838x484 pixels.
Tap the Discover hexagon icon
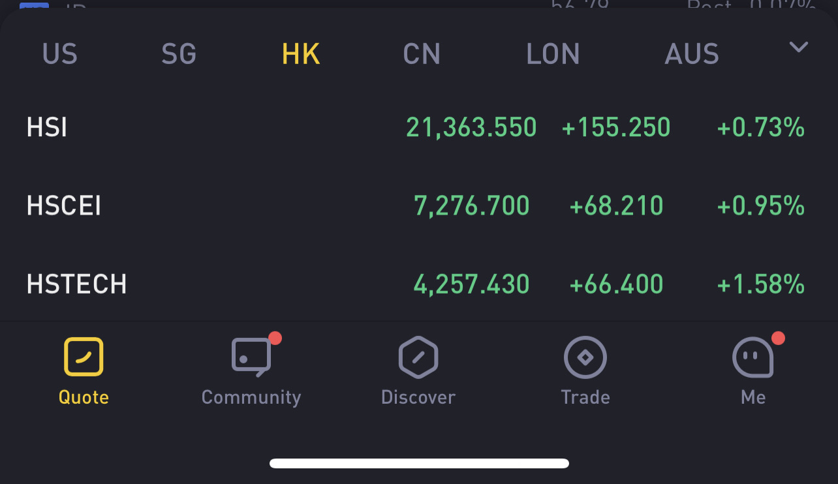tap(418, 357)
